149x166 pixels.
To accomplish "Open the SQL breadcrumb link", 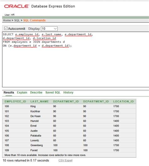I will [17, 20].
